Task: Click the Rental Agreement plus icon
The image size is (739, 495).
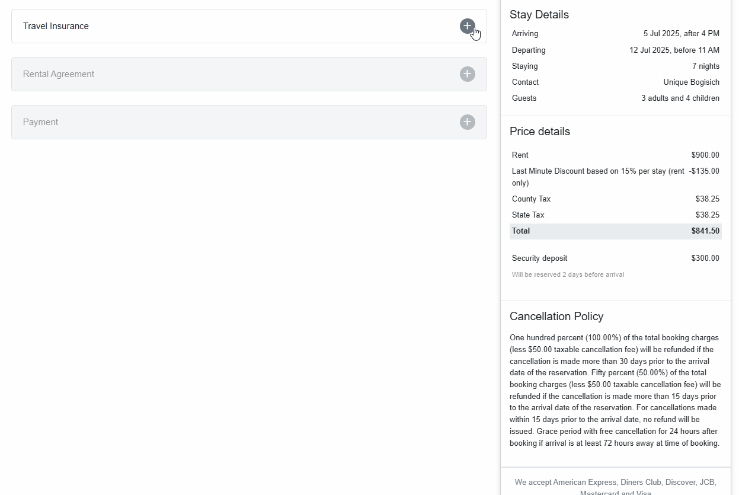Action: pyautogui.click(x=467, y=74)
